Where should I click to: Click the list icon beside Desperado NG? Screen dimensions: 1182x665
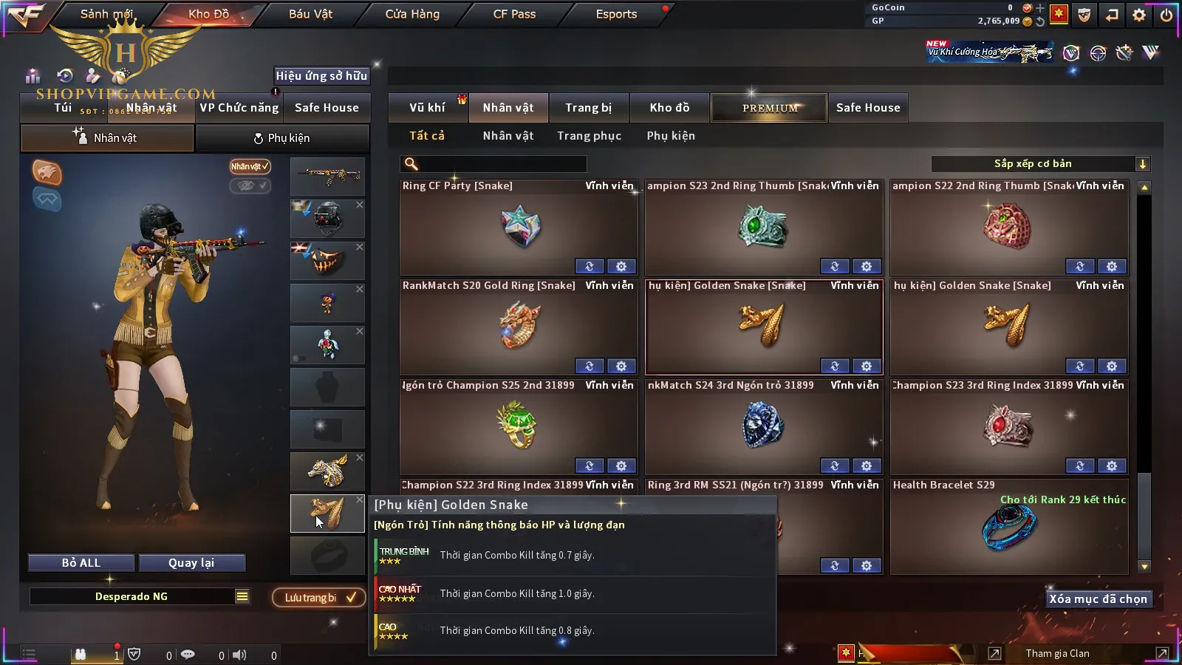tap(242, 596)
